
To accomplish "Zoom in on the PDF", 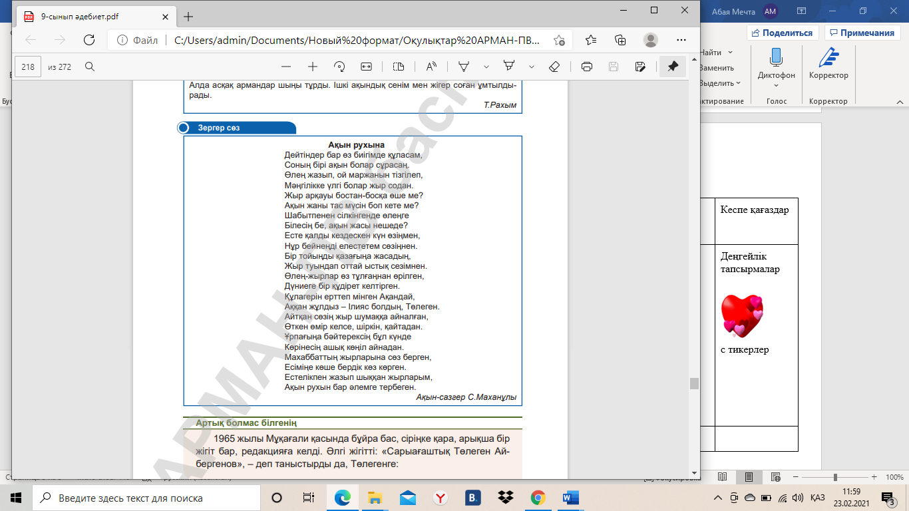I will 313,67.
